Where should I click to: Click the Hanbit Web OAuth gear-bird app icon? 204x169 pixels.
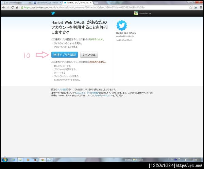pos(122,25)
